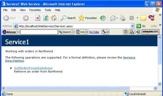This screenshot has width=163, height=96.
Task: Click inside the Address URL field
Action: (74, 26)
